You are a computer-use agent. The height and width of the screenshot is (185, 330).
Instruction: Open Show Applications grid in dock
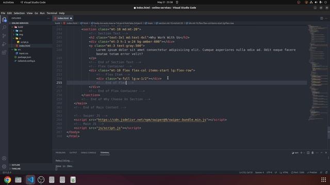tap(323, 180)
